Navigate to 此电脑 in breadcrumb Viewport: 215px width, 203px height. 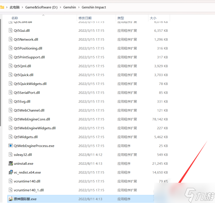click(15, 7)
